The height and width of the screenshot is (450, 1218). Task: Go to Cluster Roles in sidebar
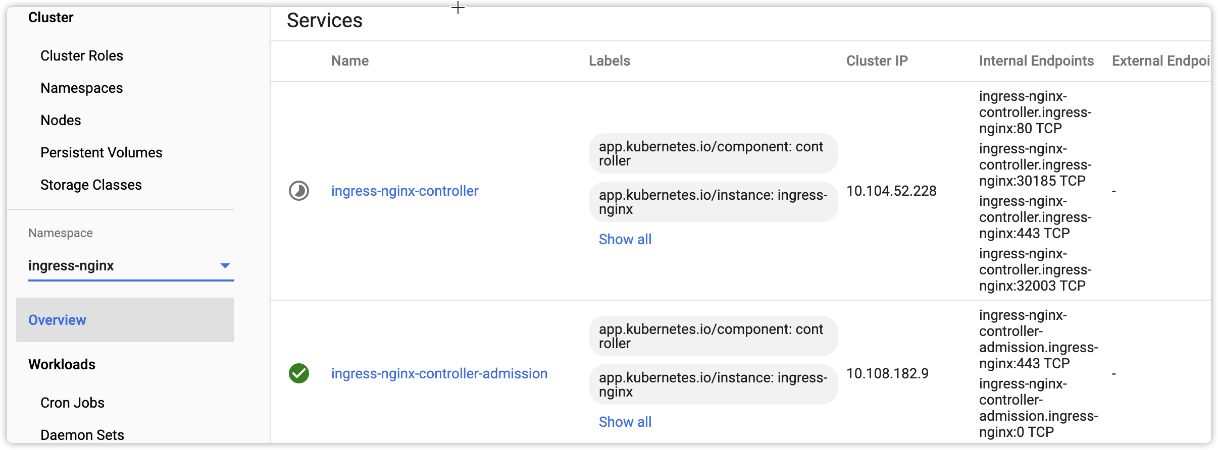click(x=82, y=56)
